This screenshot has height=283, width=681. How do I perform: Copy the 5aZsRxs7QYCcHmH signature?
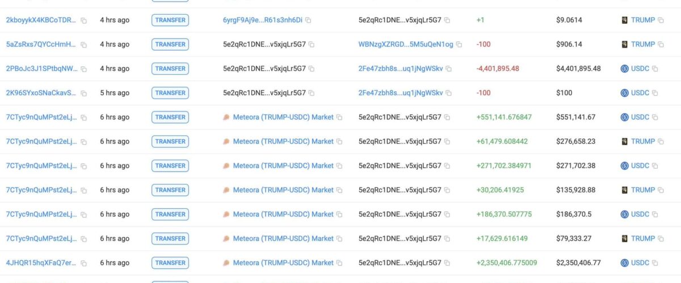pyautogui.click(x=83, y=45)
